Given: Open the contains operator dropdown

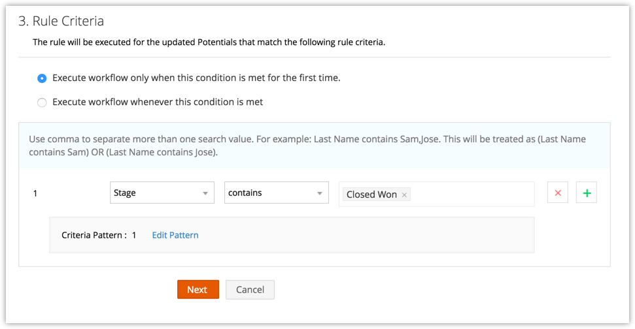Looking at the screenshot, I should (276, 193).
